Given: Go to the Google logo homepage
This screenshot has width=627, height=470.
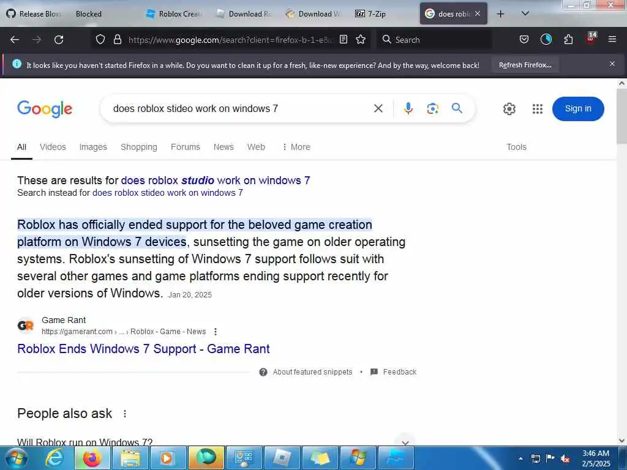Looking at the screenshot, I should [45, 109].
